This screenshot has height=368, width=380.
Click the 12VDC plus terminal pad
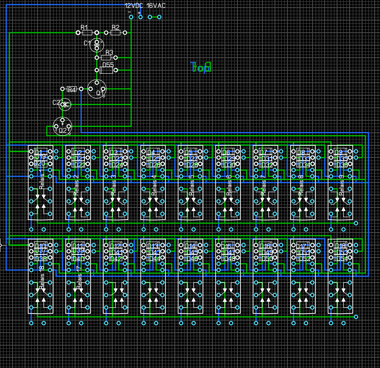click(x=140, y=17)
